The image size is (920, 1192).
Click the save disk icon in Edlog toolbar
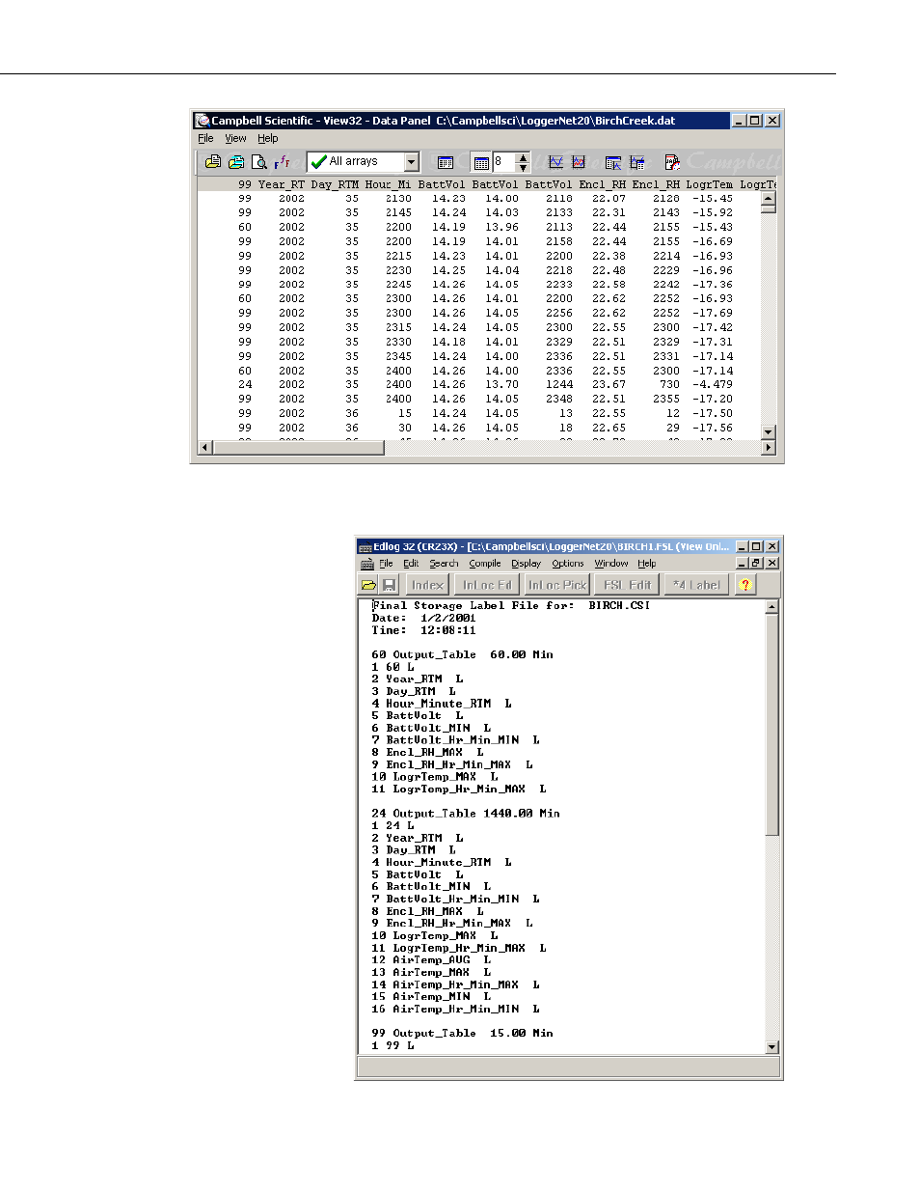[389, 585]
